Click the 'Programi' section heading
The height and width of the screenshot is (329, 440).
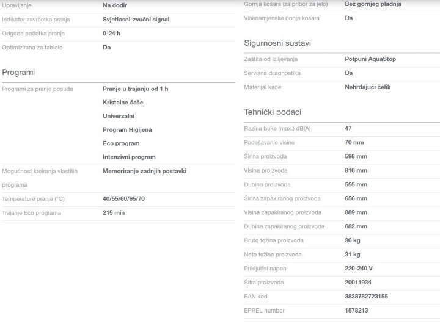(19, 73)
